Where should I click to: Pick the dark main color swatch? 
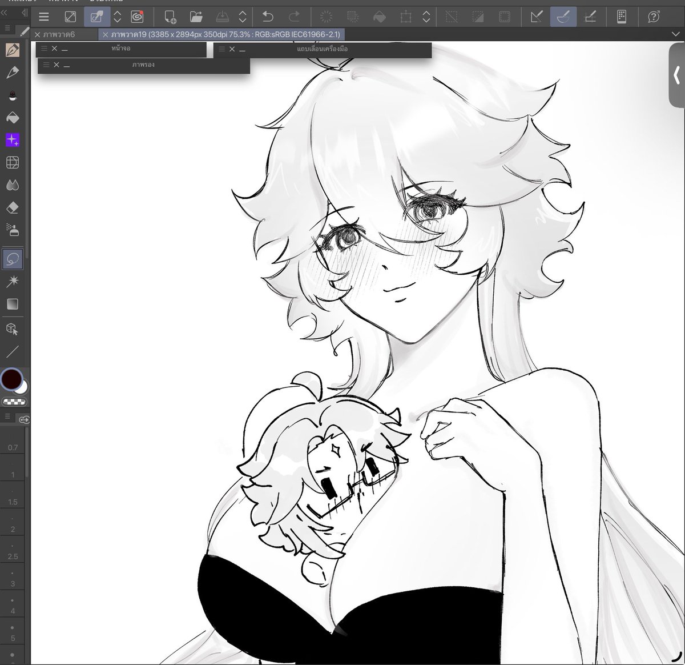(x=11, y=379)
